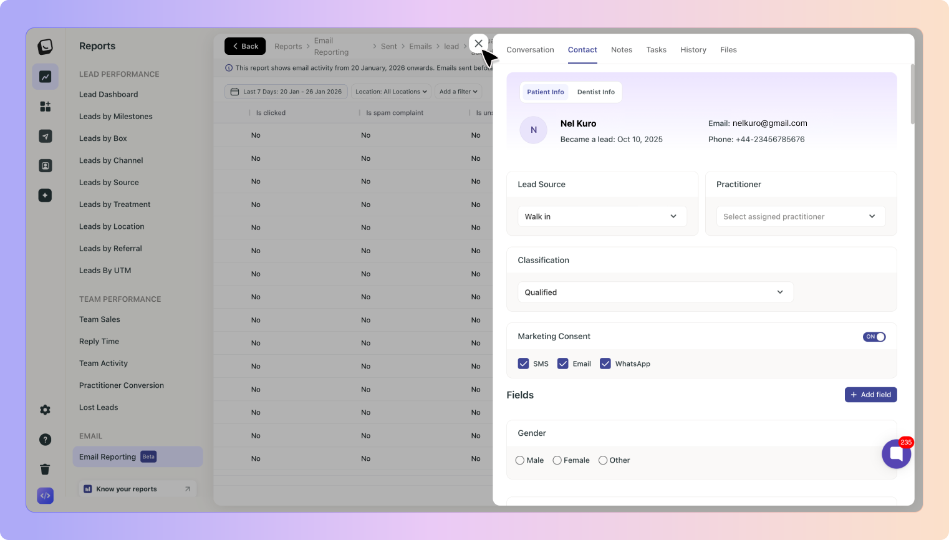Open the trash bin icon
This screenshot has height=540, width=949.
[46, 469]
